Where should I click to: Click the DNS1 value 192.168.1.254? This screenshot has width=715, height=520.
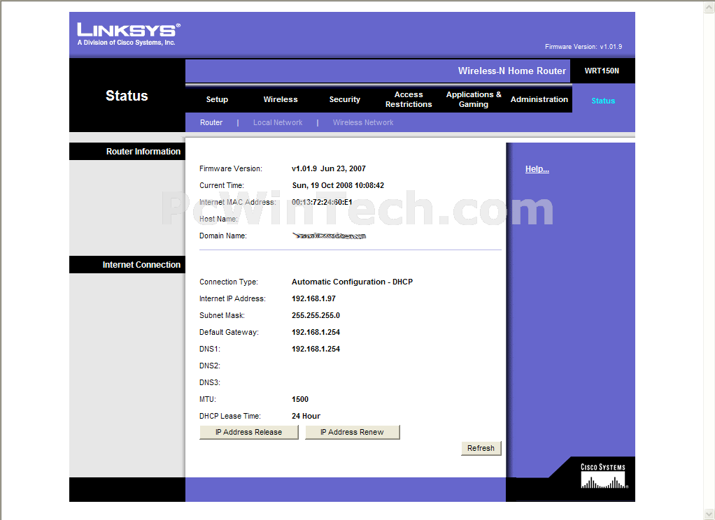click(316, 349)
